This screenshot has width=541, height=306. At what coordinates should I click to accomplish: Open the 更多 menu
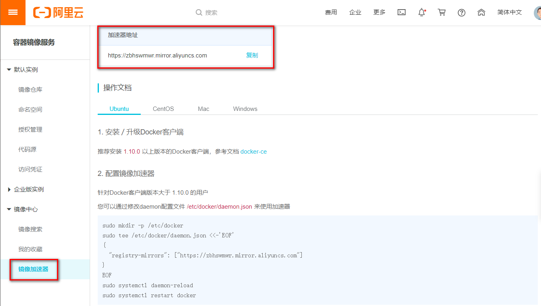click(x=380, y=12)
